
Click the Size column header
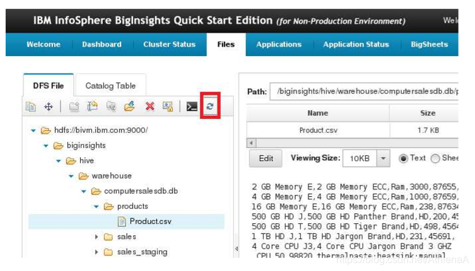click(x=424, y=113)
